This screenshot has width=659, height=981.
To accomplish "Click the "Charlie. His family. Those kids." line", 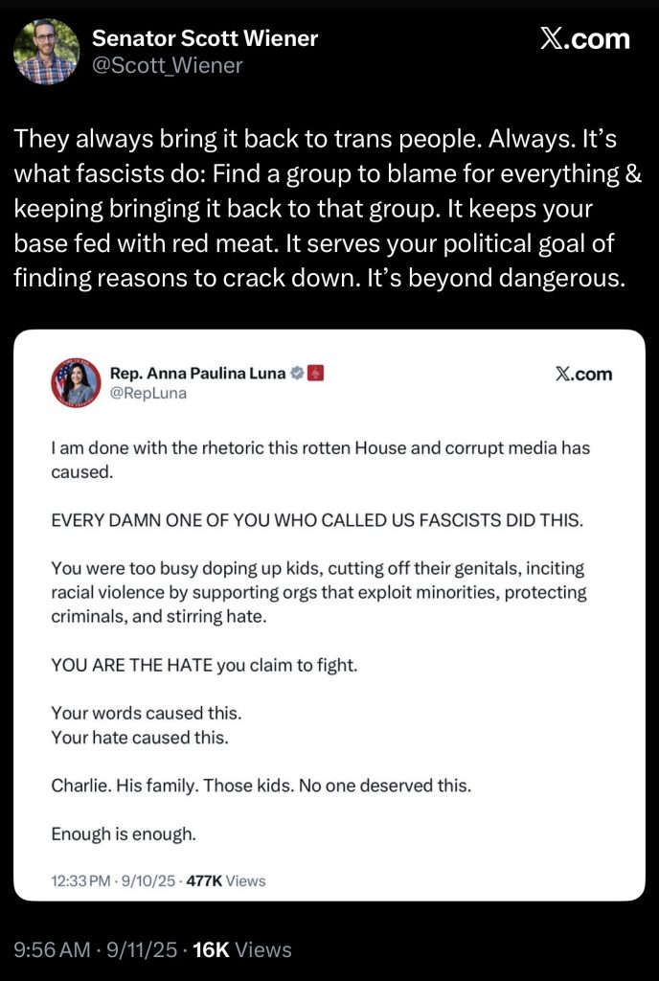I will pyautogui.click(x=261, y=787).
